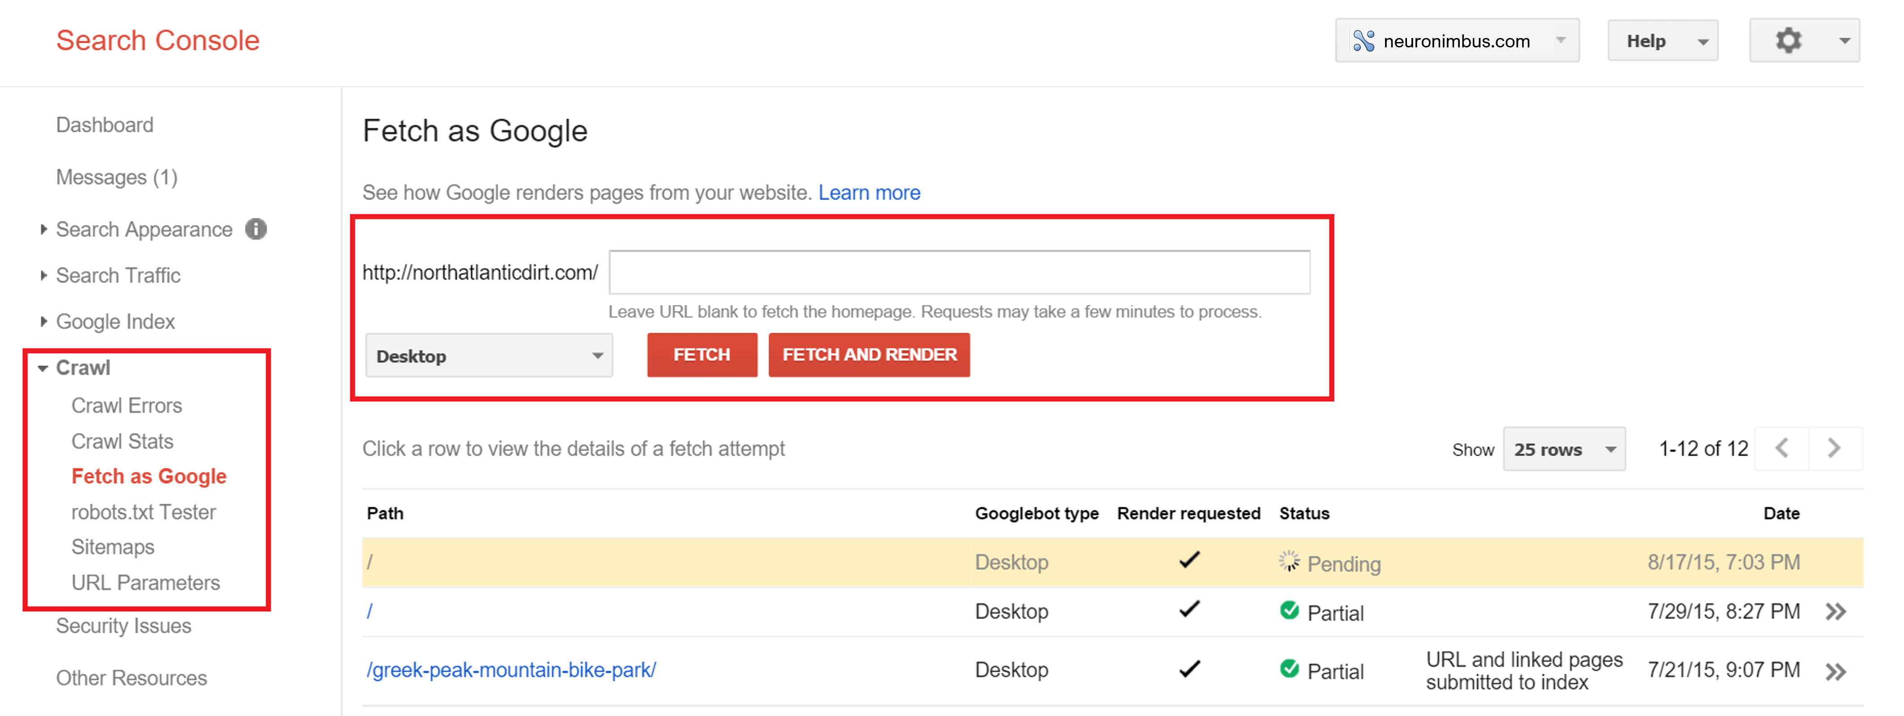Go to the previous results page arrow
1904x716 pixels.
tap(1782, 448)
